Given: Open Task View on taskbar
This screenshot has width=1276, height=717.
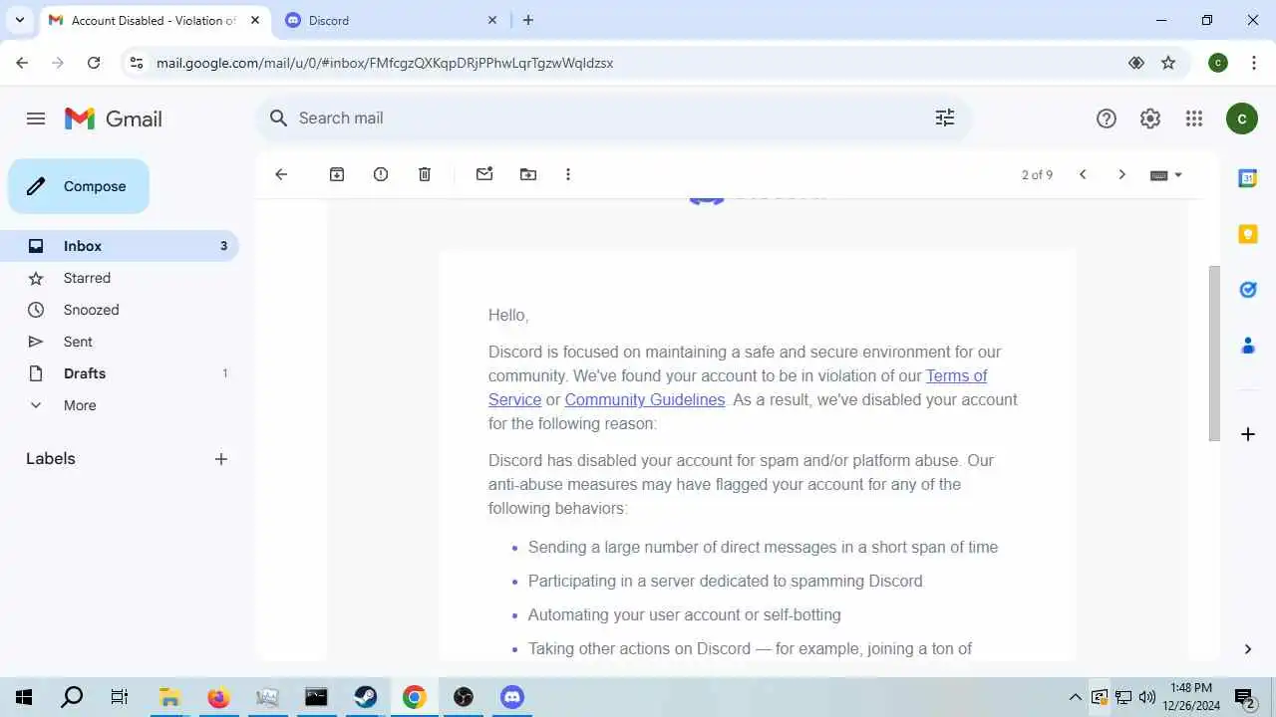Looking at the screenshot, I should [x=120, y=697].
